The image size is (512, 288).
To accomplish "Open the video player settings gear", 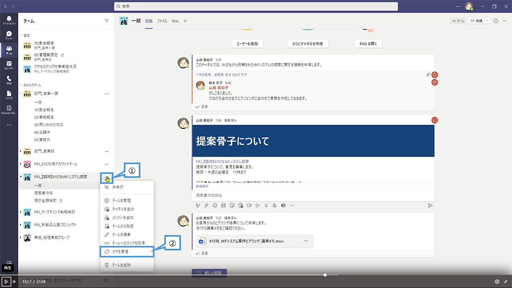I will pos(497,281).
